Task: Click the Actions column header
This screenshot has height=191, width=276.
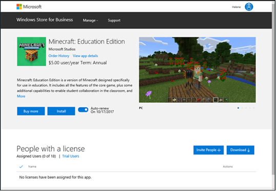Action: pos(228,166)
